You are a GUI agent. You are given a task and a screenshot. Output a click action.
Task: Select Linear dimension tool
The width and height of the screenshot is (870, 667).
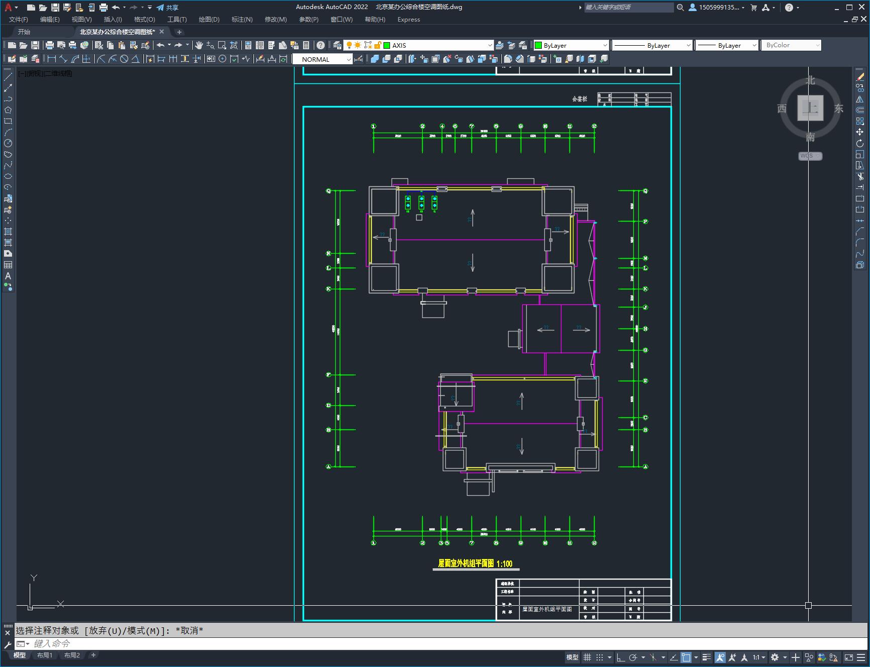(52, 59)
